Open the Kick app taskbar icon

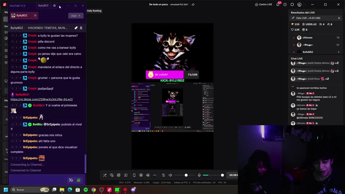(117, 190)
